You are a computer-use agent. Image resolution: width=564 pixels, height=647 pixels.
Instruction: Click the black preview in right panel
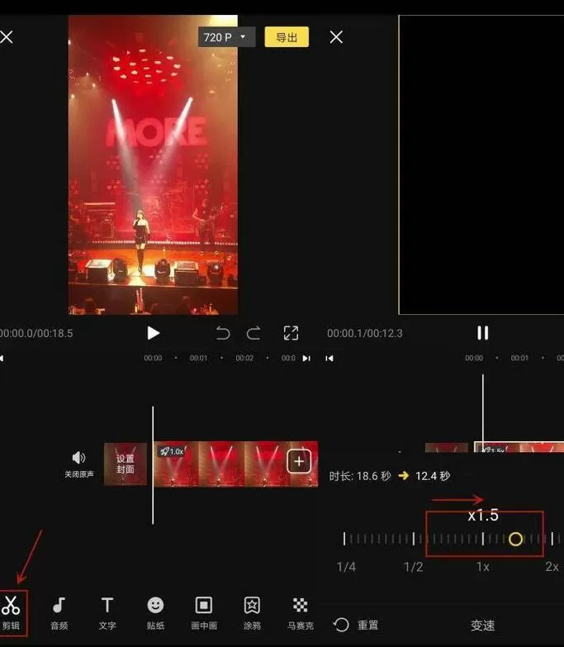[x=481, y=165]
